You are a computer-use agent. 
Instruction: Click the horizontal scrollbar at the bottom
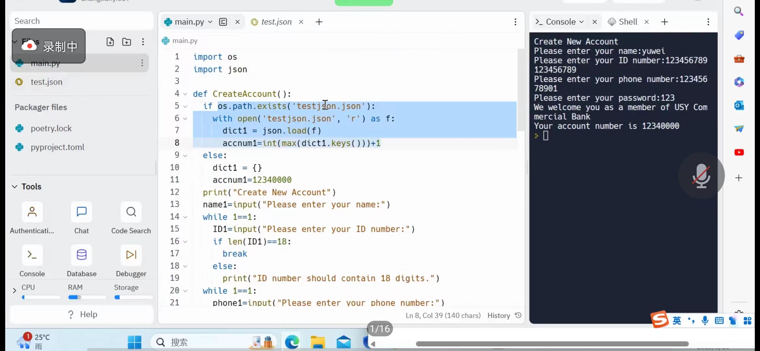pos(552,344)
